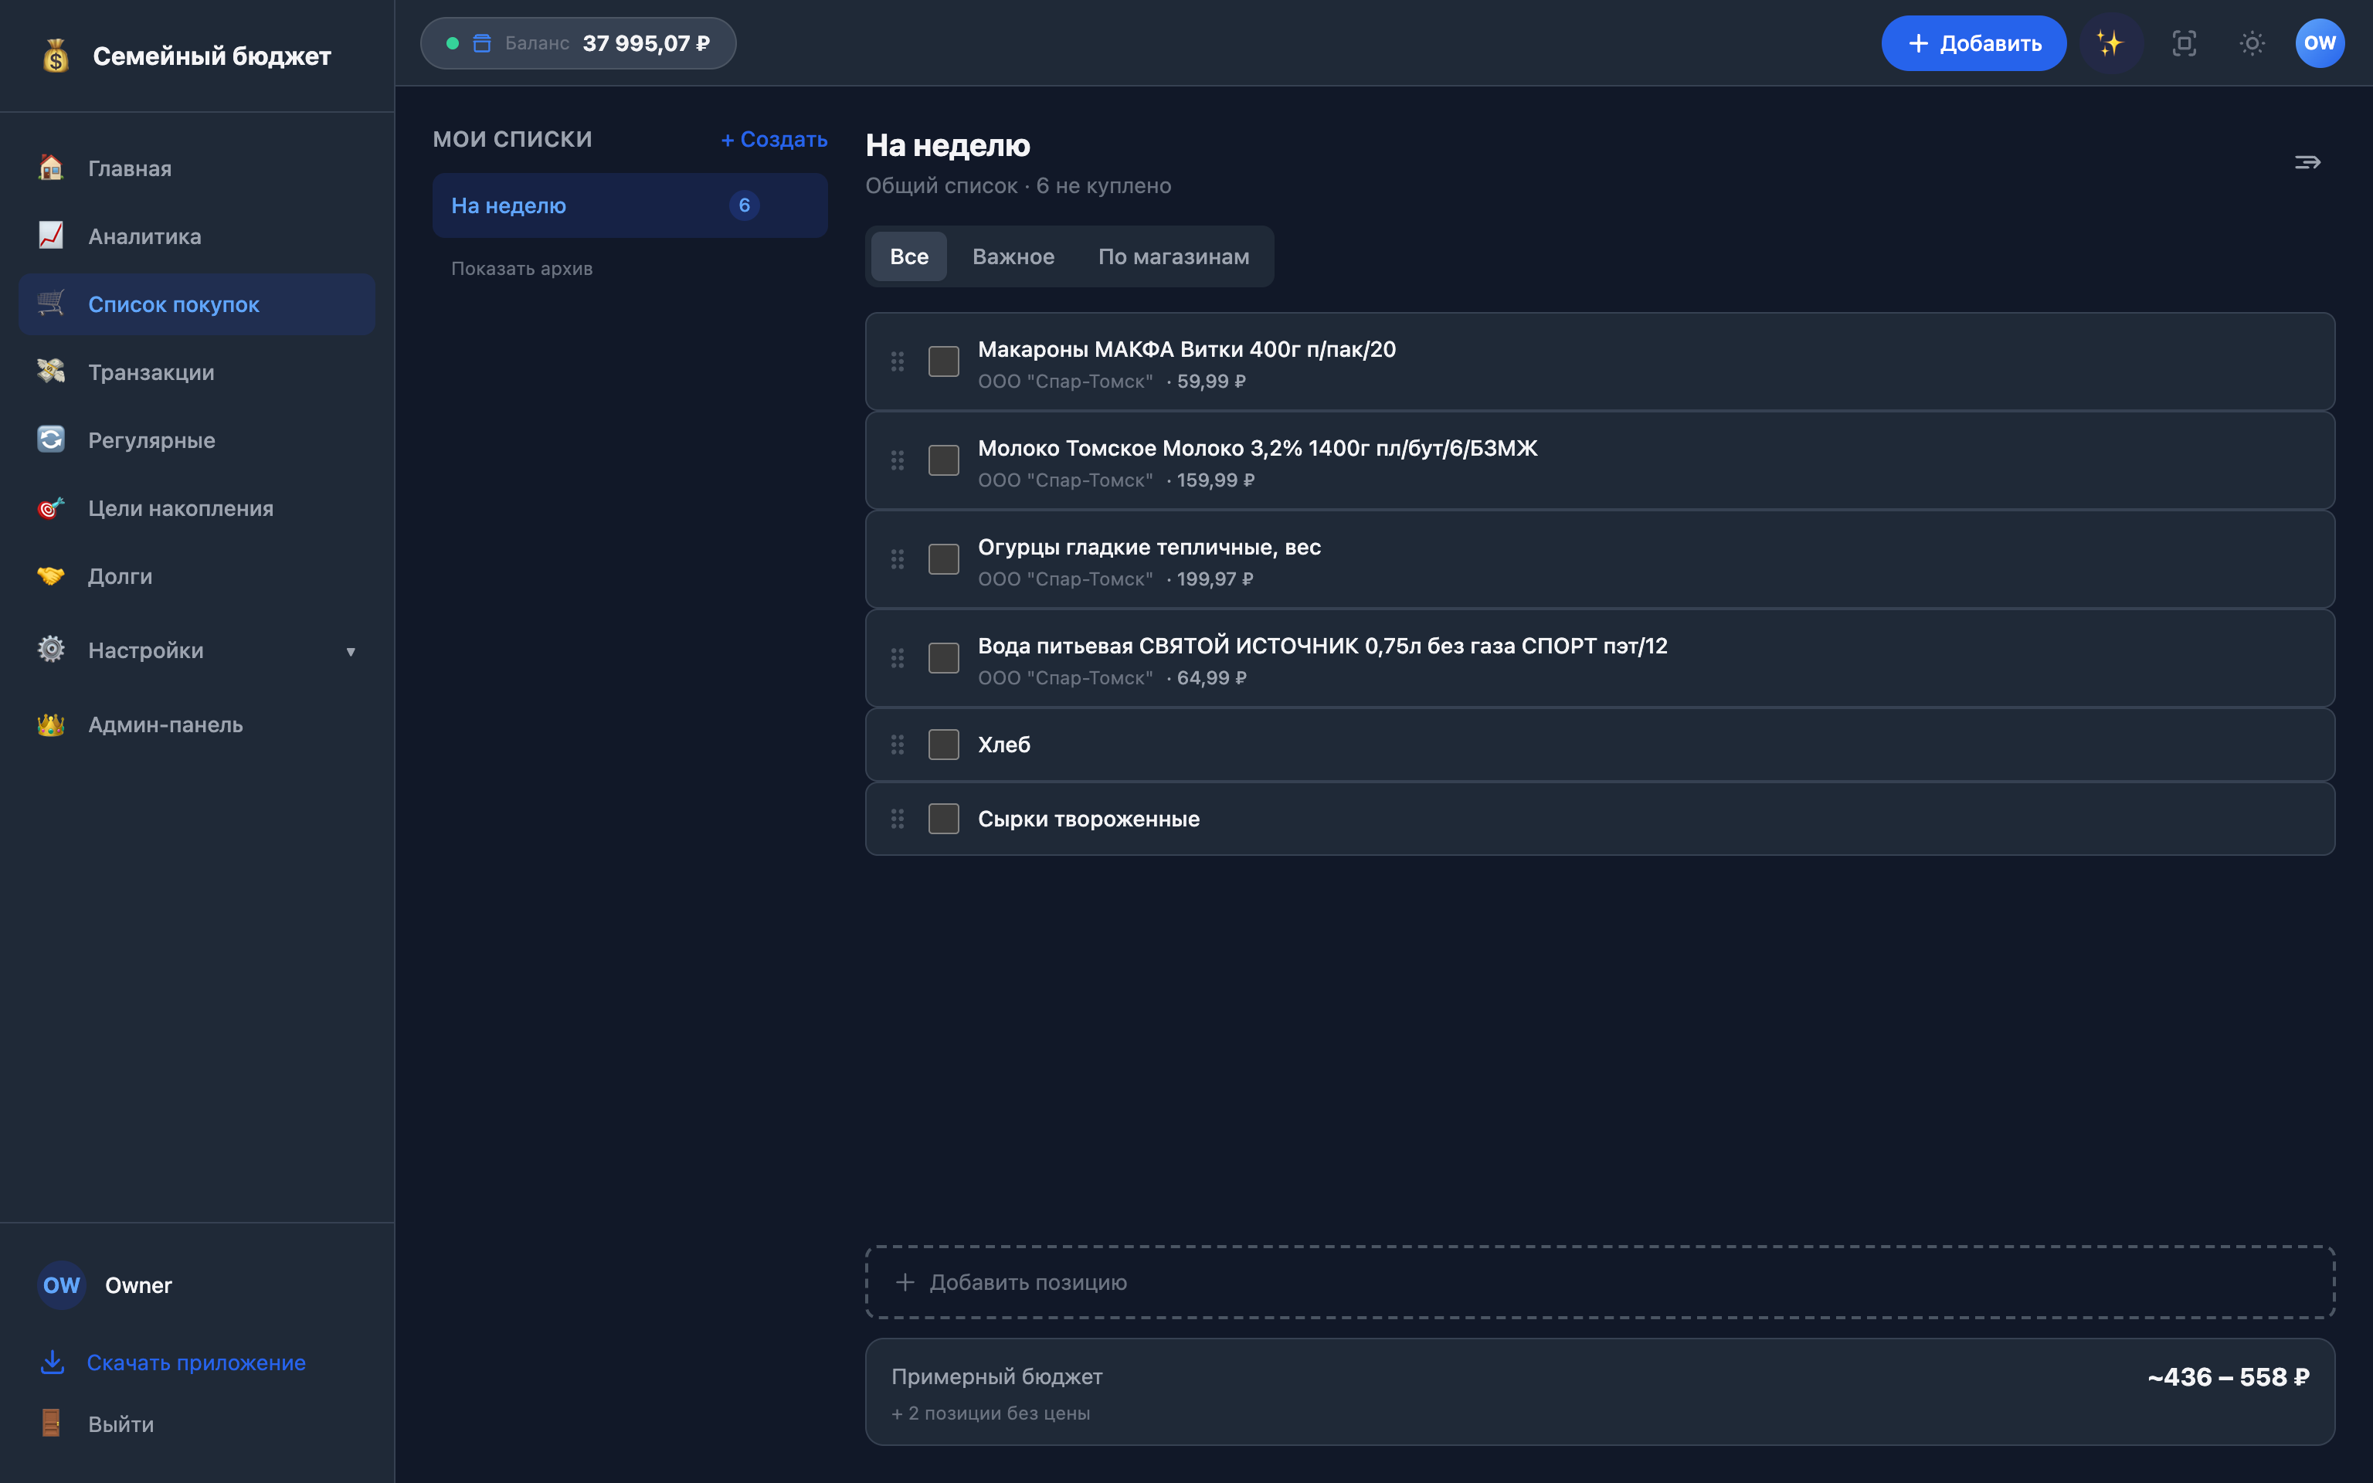
Task: Click the drag handle for Макароны МАКФА
Action: point(898,362)
